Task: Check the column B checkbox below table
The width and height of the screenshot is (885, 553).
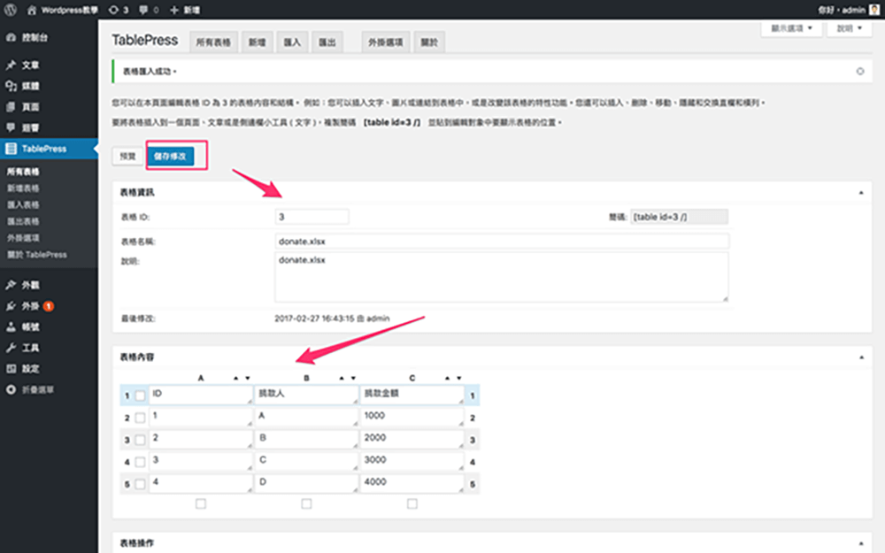Action: click(306, 503)
